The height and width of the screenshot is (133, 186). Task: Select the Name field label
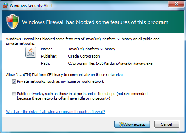[46, 49]
